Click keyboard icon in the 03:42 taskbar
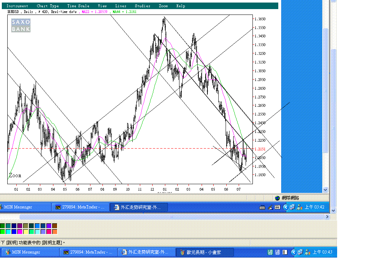Viewport: 372px width, 279px height. [x=262, y=207]
